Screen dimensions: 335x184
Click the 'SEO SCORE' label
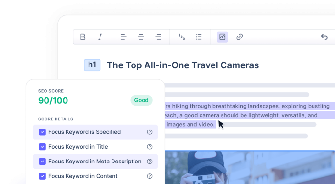tap(51, 91)
